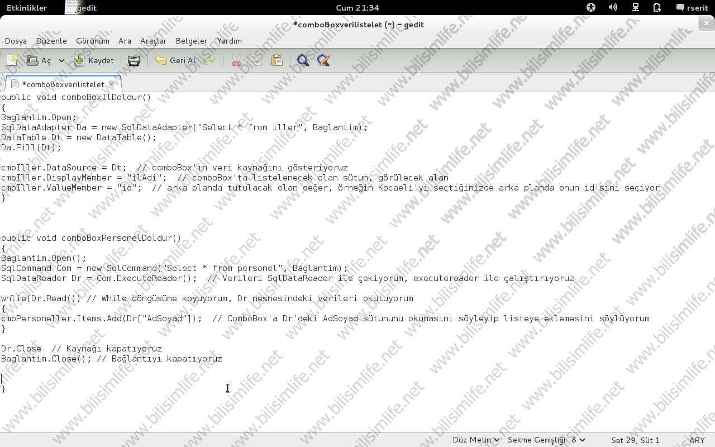The image size is (715, 447).
Task: Place cursor on 'public void comboBoxPersonelDoldur()' line
Action: tap(91, 238)
